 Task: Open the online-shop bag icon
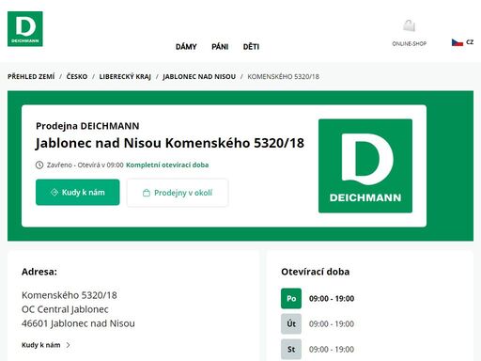click(410, 25)
